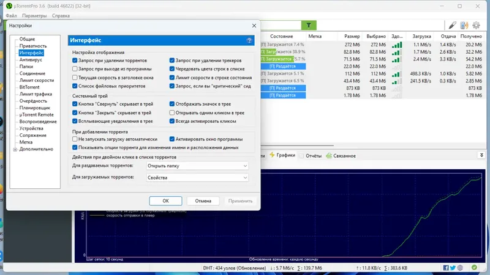Switch to the Графики tab
This screenshot has height=275, width=490.
[x=282, y=155]
